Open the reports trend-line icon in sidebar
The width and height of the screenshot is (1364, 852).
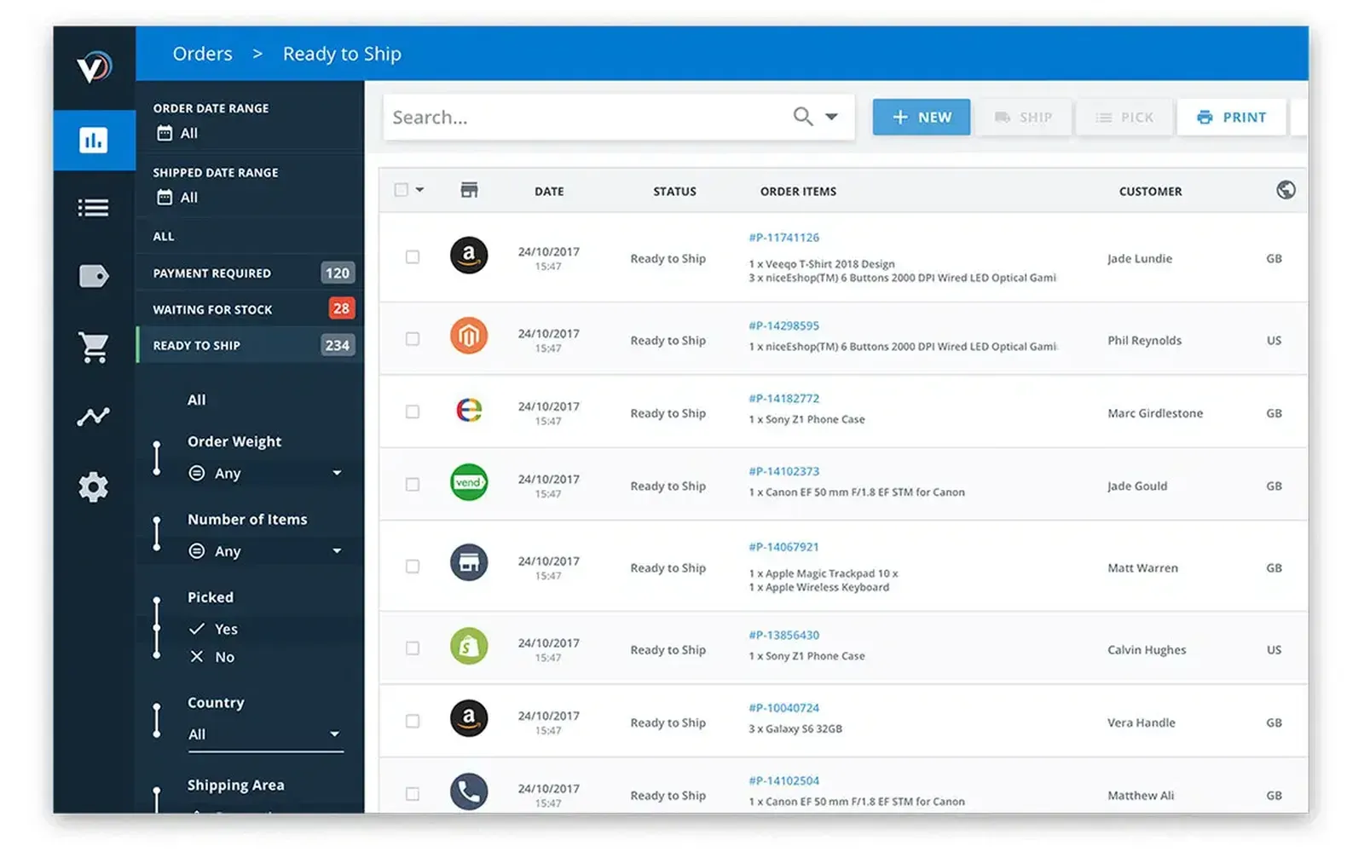click(94, 417)
